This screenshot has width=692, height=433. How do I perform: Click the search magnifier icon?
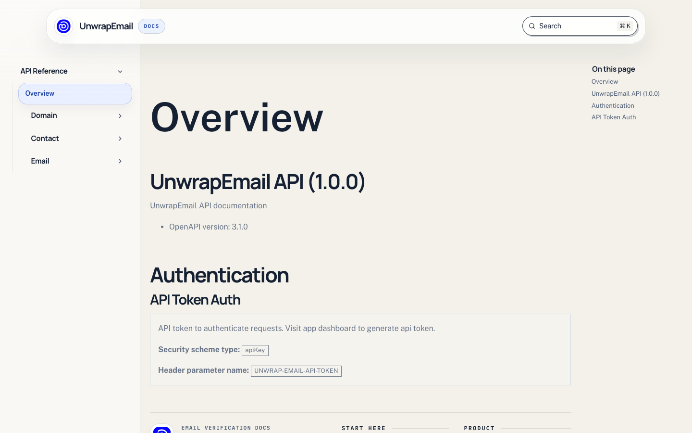pyautogui.click(x=532, y=26)
